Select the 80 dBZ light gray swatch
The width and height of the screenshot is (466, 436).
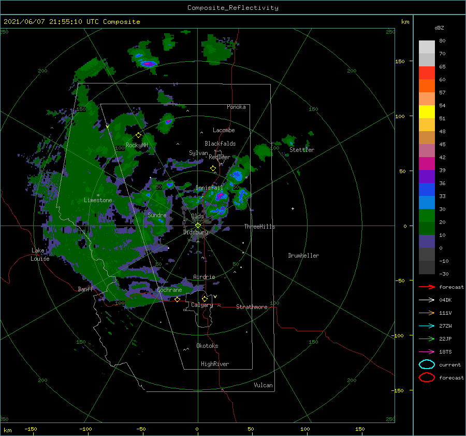point(427,47)
